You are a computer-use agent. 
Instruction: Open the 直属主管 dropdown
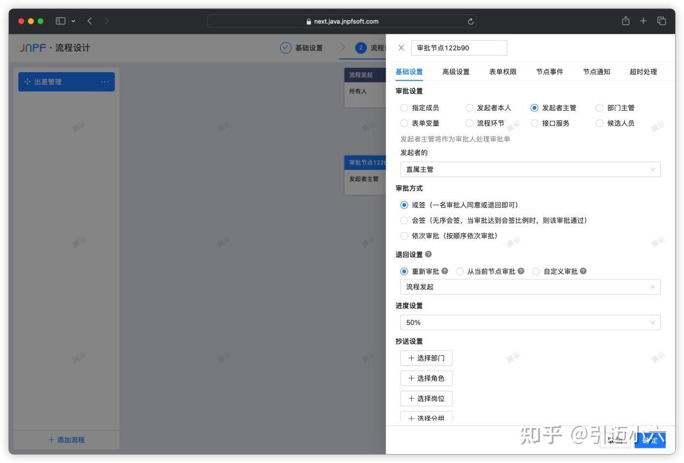(529, 169)
